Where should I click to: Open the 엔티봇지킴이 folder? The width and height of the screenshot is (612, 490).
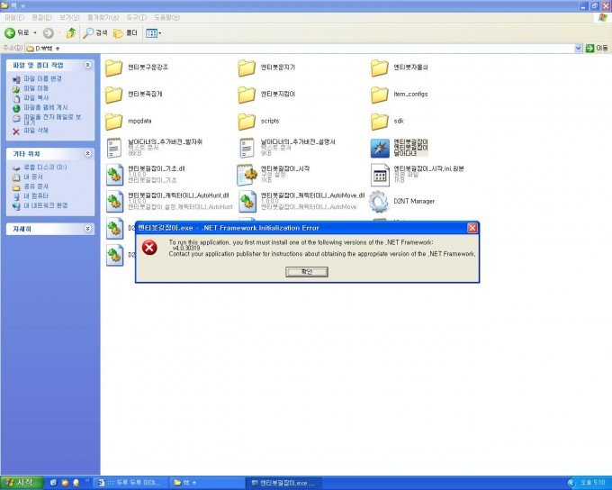click(x=267, y=95)
